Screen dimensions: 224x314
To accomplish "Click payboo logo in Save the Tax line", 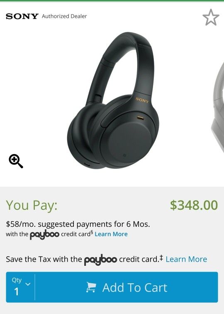I will (x=100, y=260).
